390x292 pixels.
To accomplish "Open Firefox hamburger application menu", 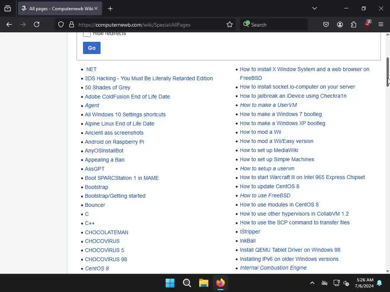I will 381,24.
